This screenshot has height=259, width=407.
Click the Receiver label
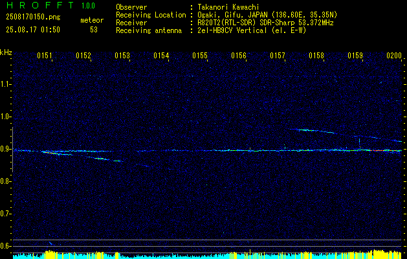[x=131, y=23]
